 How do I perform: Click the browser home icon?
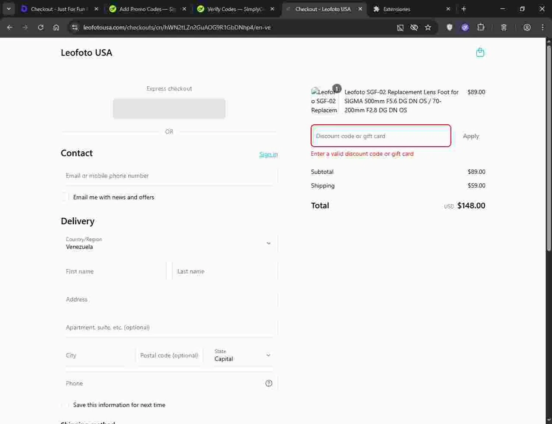coord(56,28)
